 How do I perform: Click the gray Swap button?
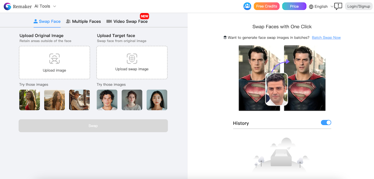pos(93,126)
